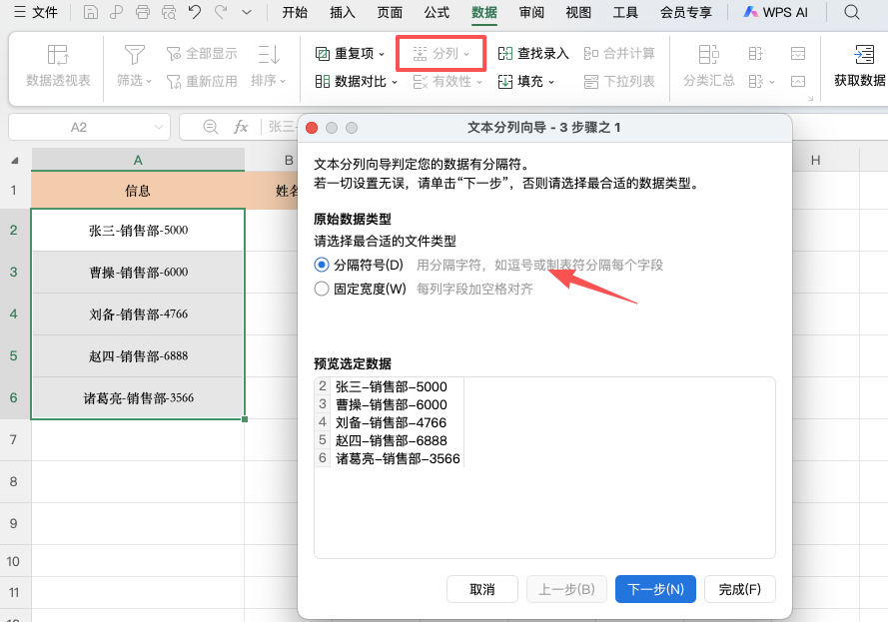Image resolution: width=888 pixels, height=622 pixels.
Task: Open the 填充 fill dropdown
Action: [x=526, y=82]
